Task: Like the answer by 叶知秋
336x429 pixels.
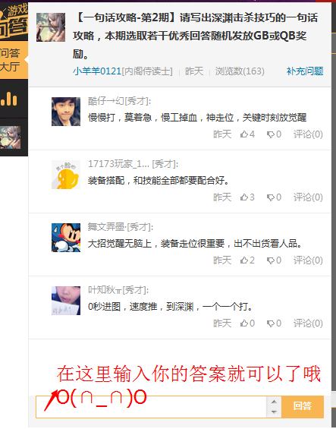Action: click(247, 323)
